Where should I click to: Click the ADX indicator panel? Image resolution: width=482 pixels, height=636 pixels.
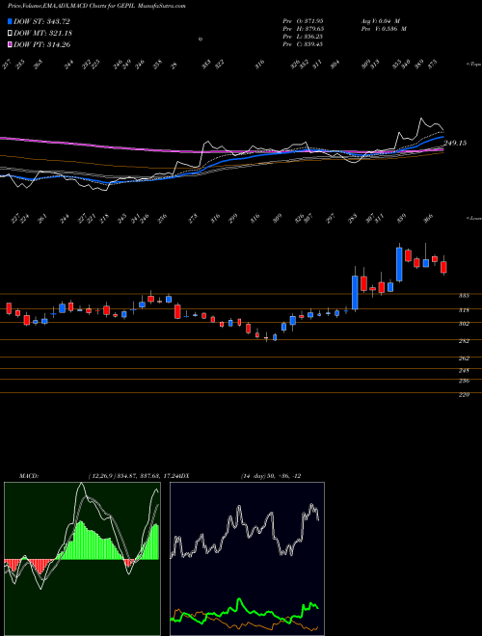(247, 559)
